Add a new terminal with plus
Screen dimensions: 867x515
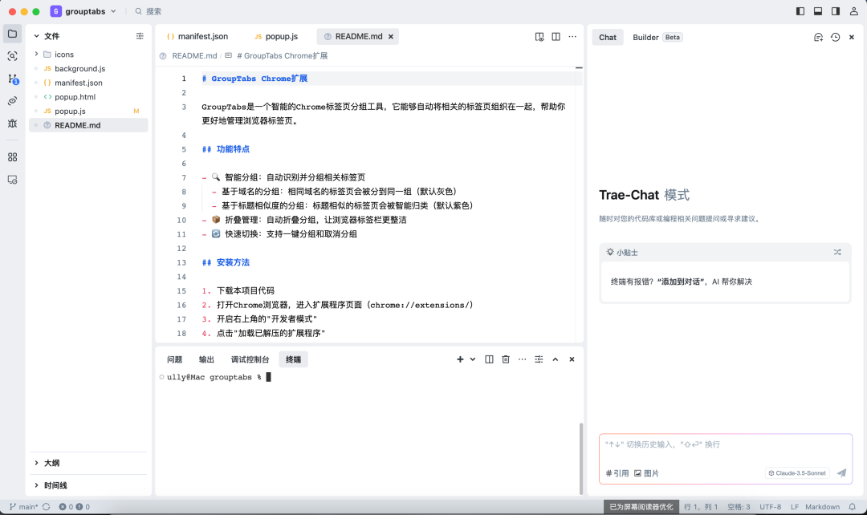click(x=460, y=359)
